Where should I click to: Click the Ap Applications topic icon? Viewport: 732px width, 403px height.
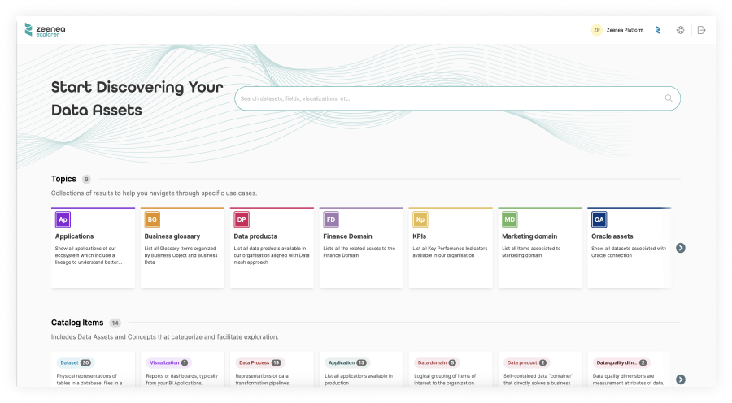tap(63, 219)
